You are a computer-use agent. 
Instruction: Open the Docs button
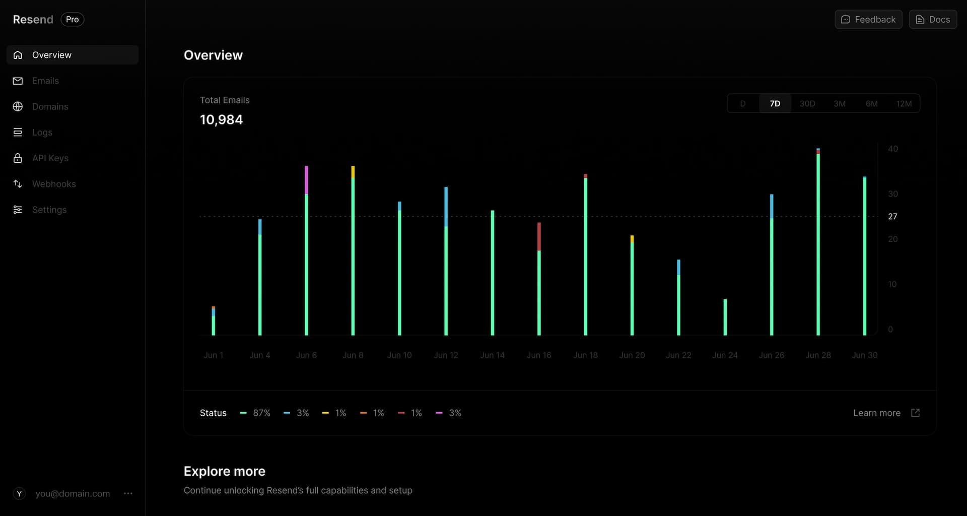tap(932, 20)
